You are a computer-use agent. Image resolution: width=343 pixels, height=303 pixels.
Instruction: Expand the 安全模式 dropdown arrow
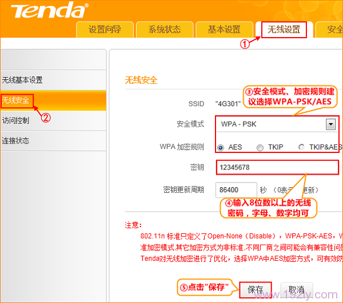[330, 124]
